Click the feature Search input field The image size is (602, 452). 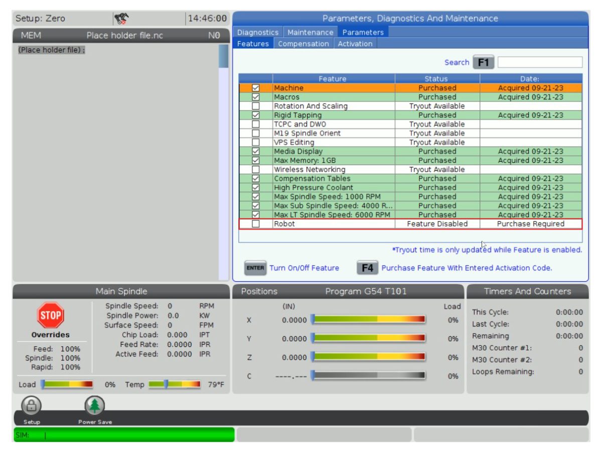(x=540, y=62)
